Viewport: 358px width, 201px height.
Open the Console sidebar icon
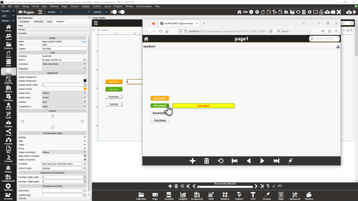point(9,159)
